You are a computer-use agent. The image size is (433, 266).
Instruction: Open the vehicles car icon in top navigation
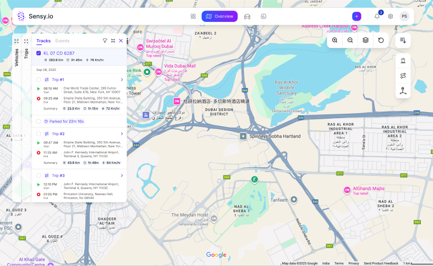(248, 16)
